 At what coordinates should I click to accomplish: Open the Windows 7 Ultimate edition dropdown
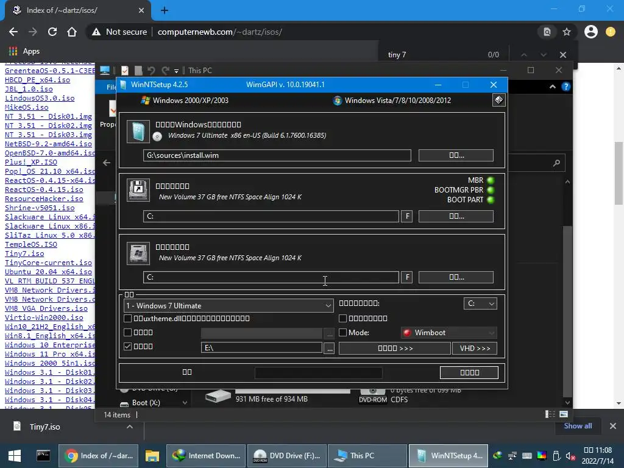(x=229, y=306)
